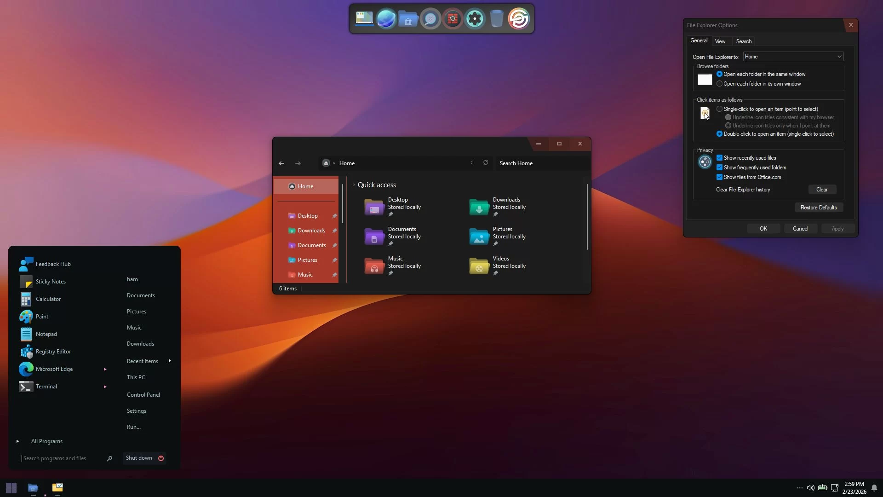The width and height of the screenshot is (883, 497).
Task: Launch Sticky Notes from the Start menu
Action: [63, 282]
